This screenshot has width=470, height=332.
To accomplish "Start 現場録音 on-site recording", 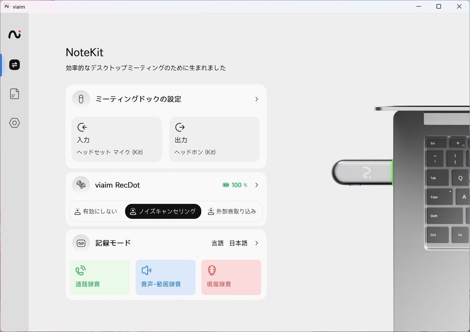I will pos(231,277).
